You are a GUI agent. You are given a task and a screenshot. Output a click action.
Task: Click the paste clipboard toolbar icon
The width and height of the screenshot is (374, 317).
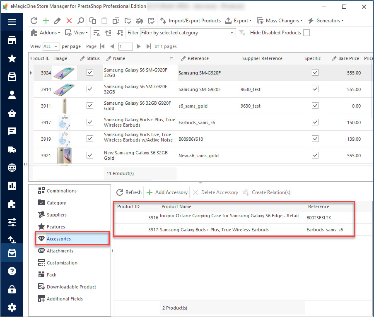104,21
